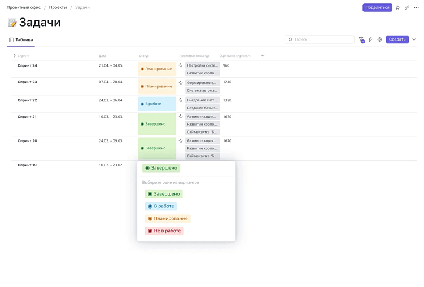The width and height of the screenshot is (424, 287).
Task: Choose В работе option in dropdown list
Action: coord(161,206)
